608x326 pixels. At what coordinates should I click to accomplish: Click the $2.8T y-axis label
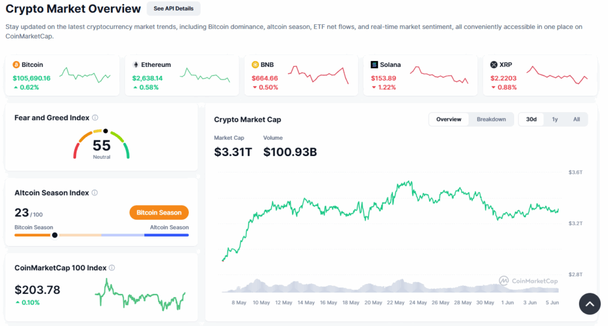click(x=575, y=274)
